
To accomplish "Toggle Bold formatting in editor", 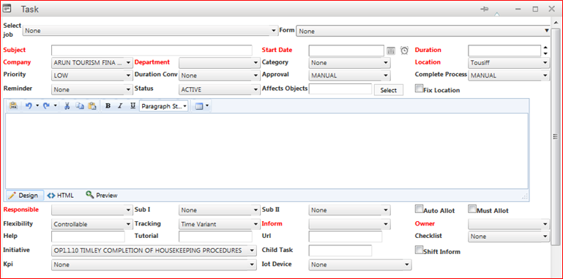I will pyautogui.click(x=108, y=106).
